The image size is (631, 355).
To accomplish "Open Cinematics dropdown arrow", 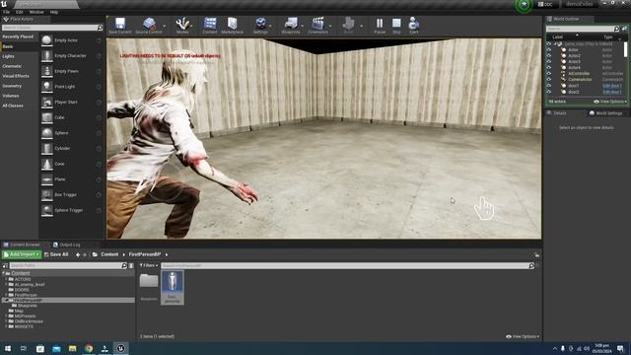I will 330,26.
